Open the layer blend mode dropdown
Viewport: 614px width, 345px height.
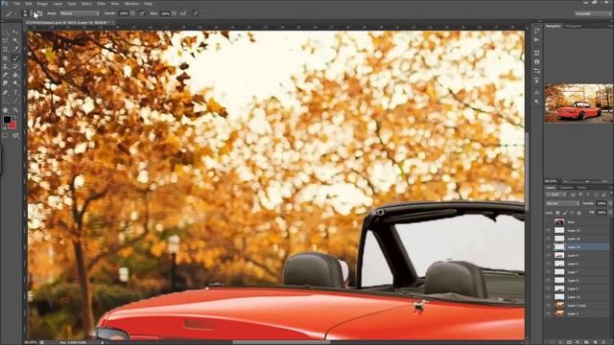[562, 203]
